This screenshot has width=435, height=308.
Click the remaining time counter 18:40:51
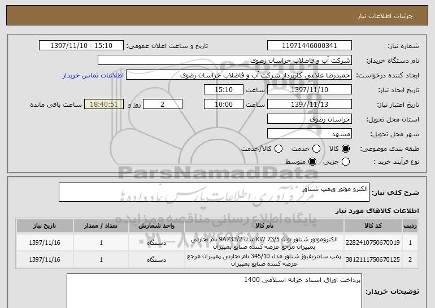[104, 105]
